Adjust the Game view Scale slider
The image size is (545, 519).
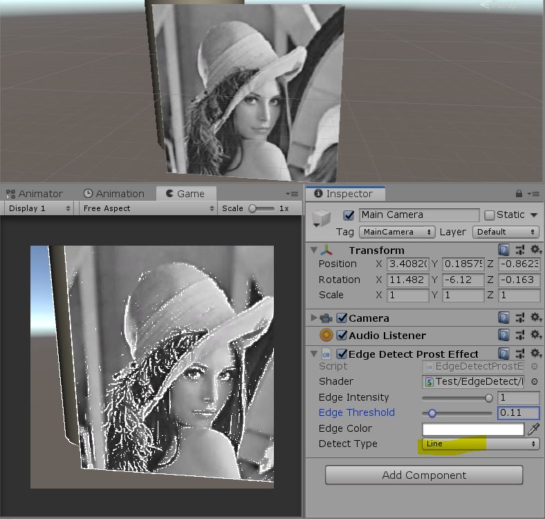(261, 208)
